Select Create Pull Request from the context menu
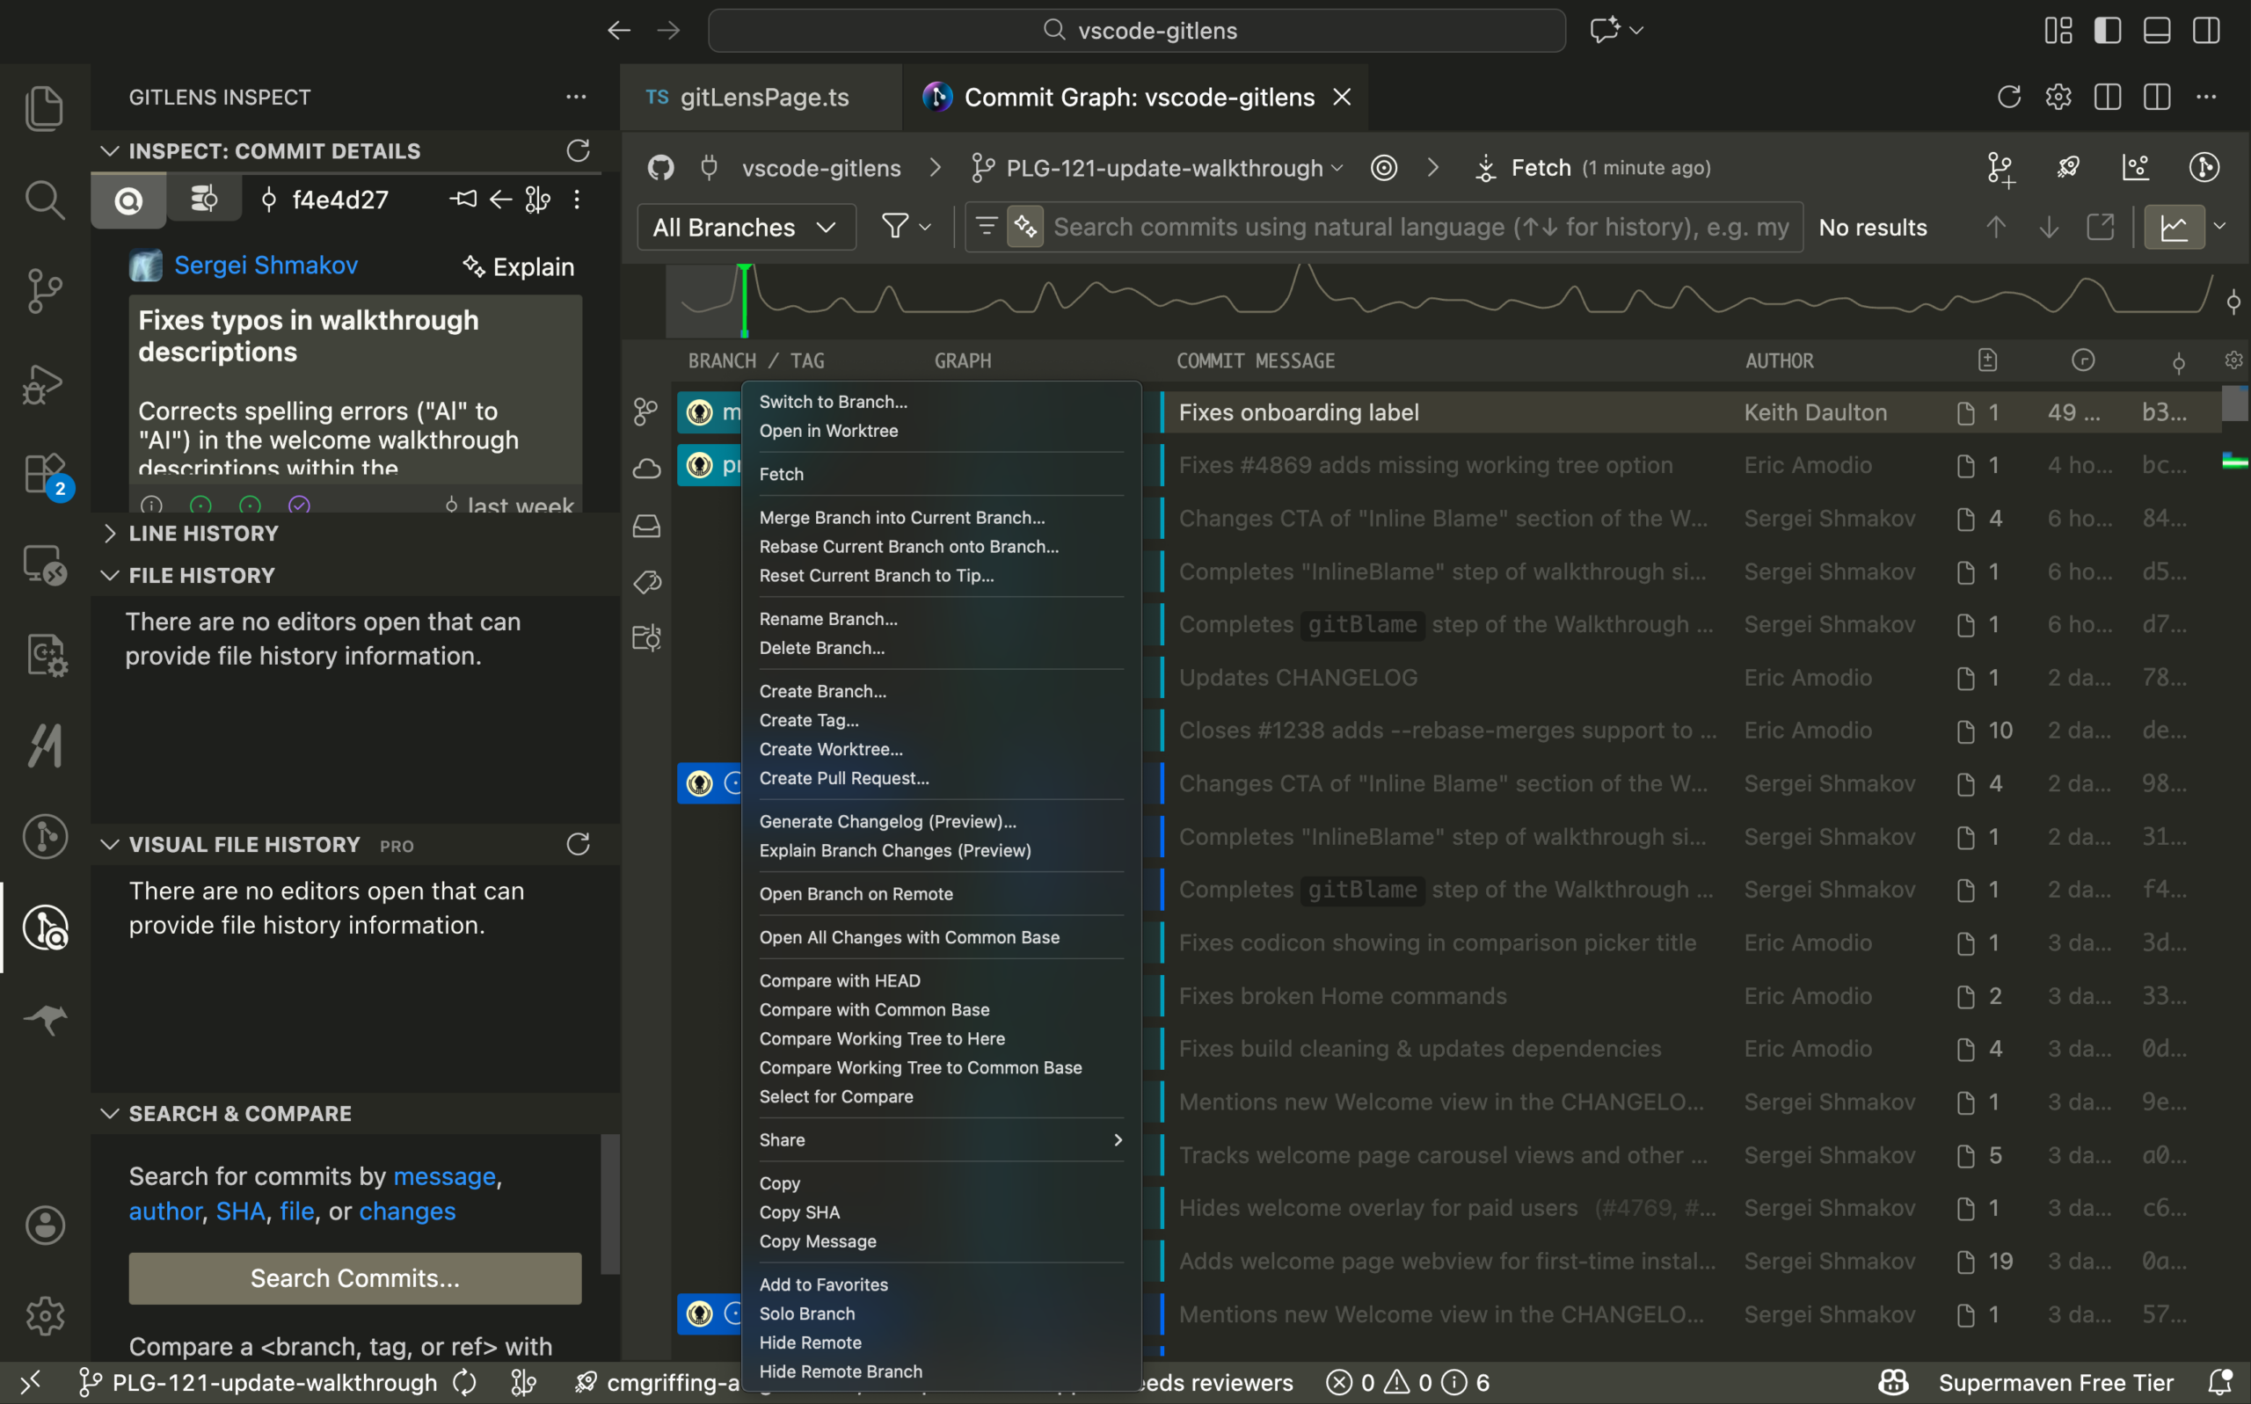The width and height of the screenshot is (2251, 1404). tap(843, 778)
